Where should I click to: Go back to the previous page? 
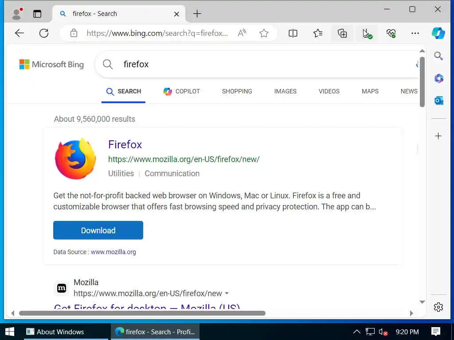(20, 33)
